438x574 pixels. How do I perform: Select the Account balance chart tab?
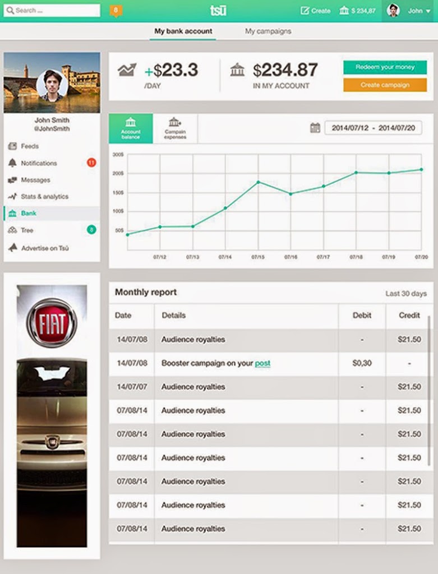click(x=131, y=128)
